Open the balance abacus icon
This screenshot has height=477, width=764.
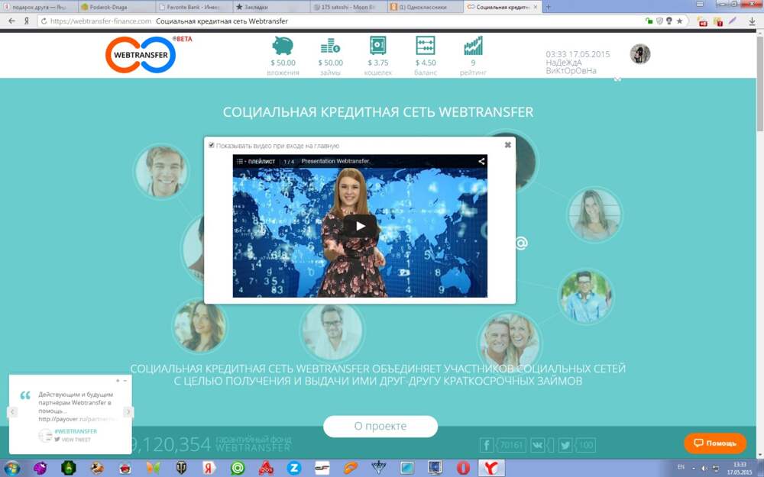click(x=426, y=46)
